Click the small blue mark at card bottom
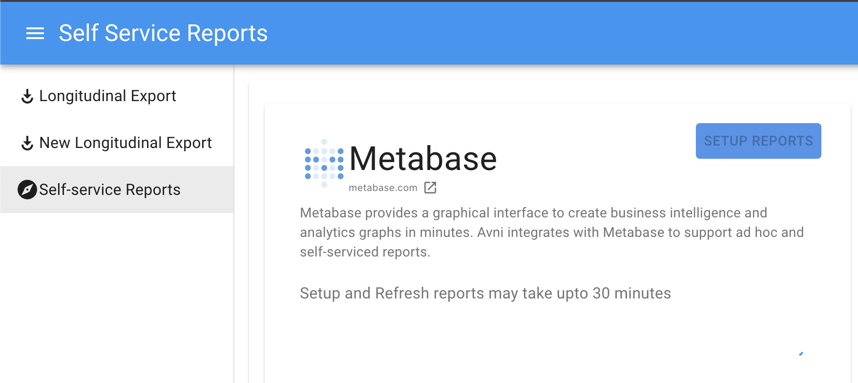The height and width of the screenshot is (383, 858). 801,354
